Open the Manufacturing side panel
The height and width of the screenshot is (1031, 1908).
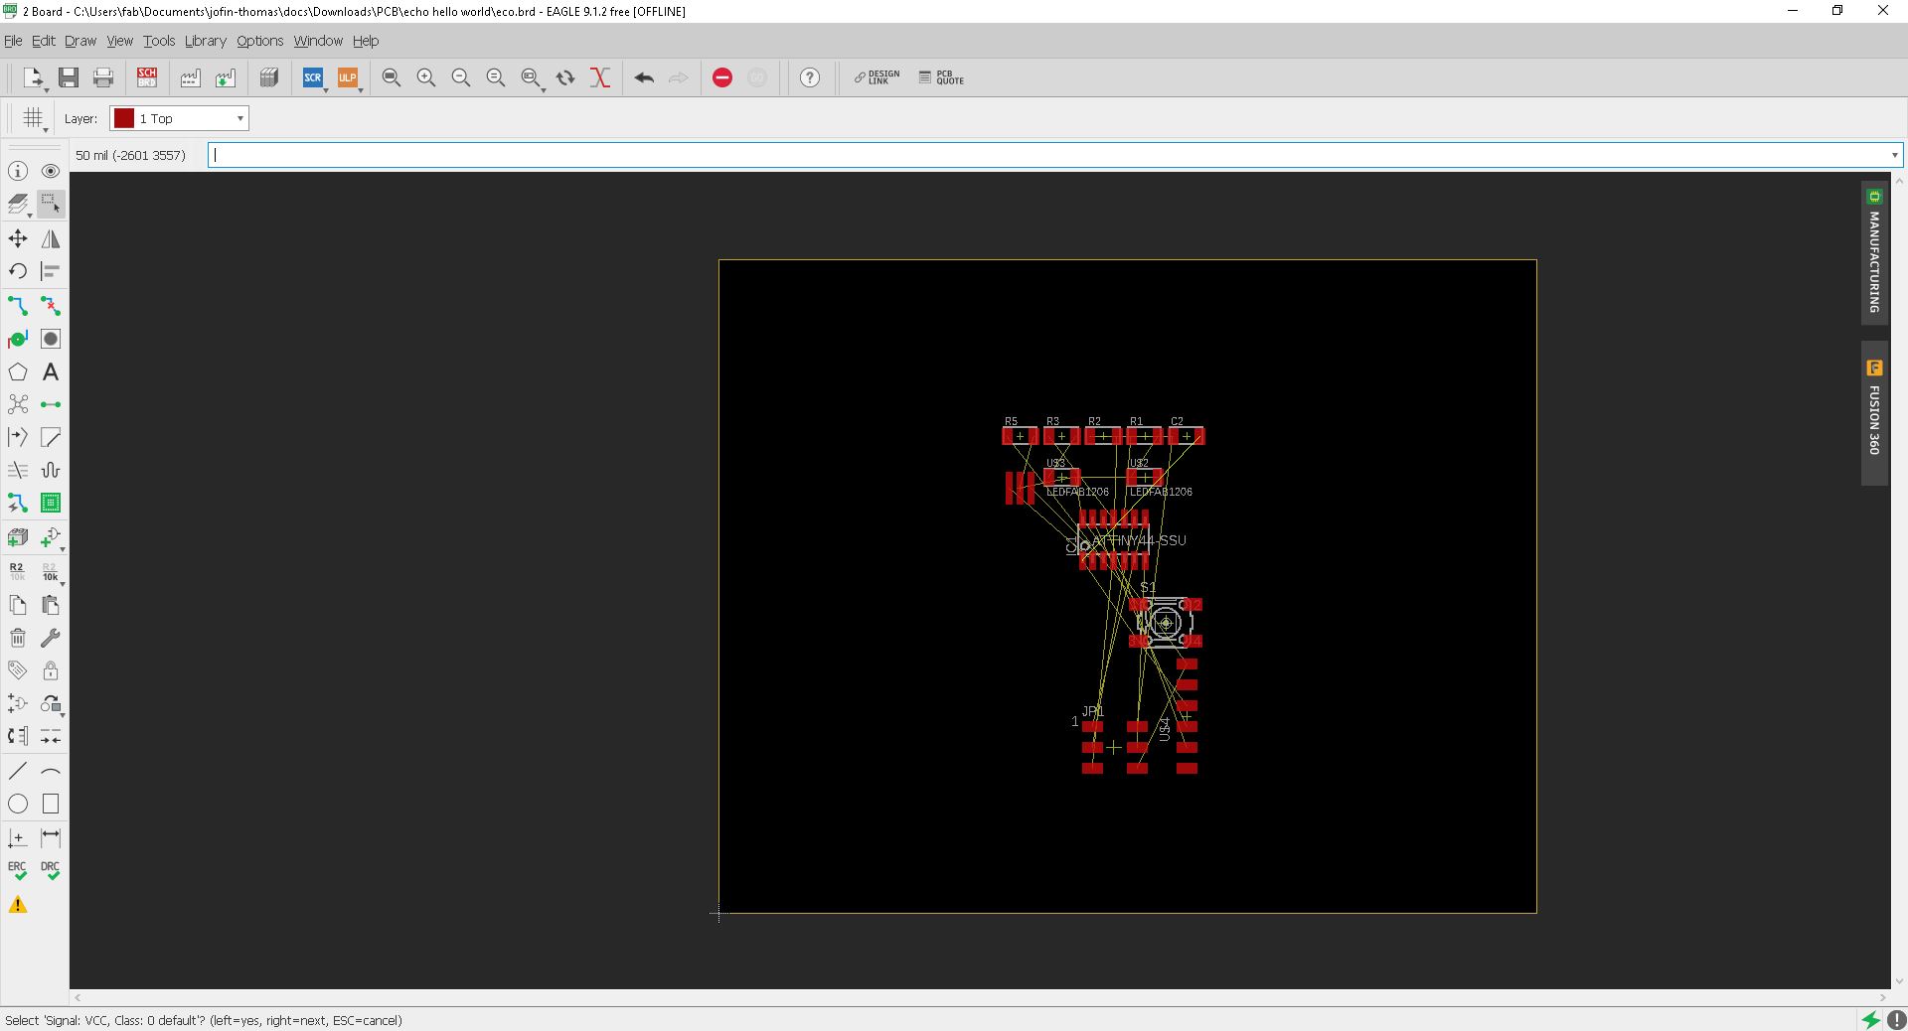(1874, 252)
